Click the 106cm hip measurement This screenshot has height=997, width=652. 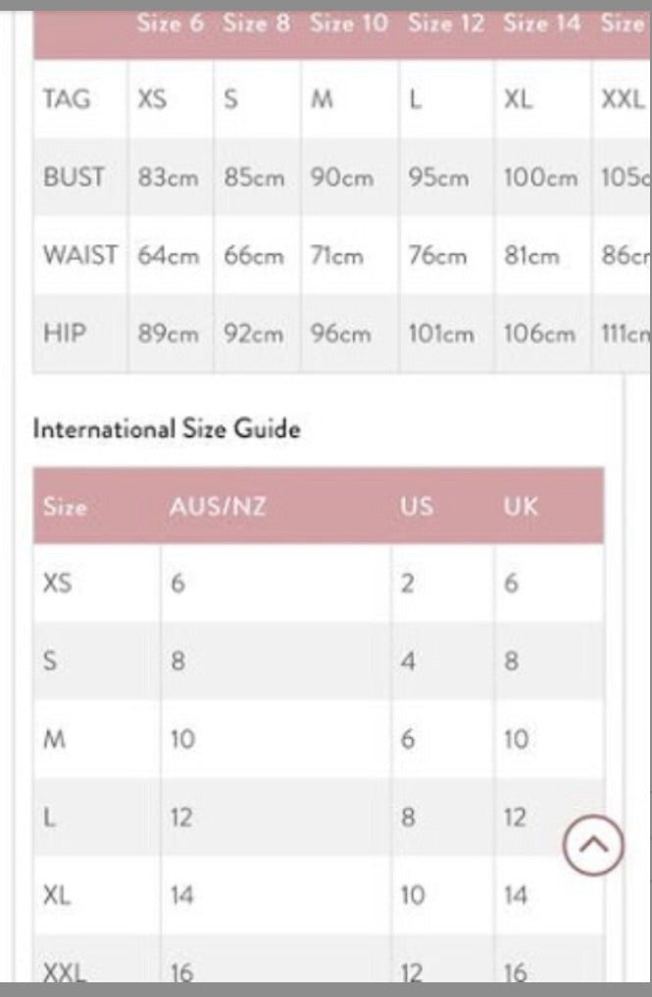pos(539,333)
